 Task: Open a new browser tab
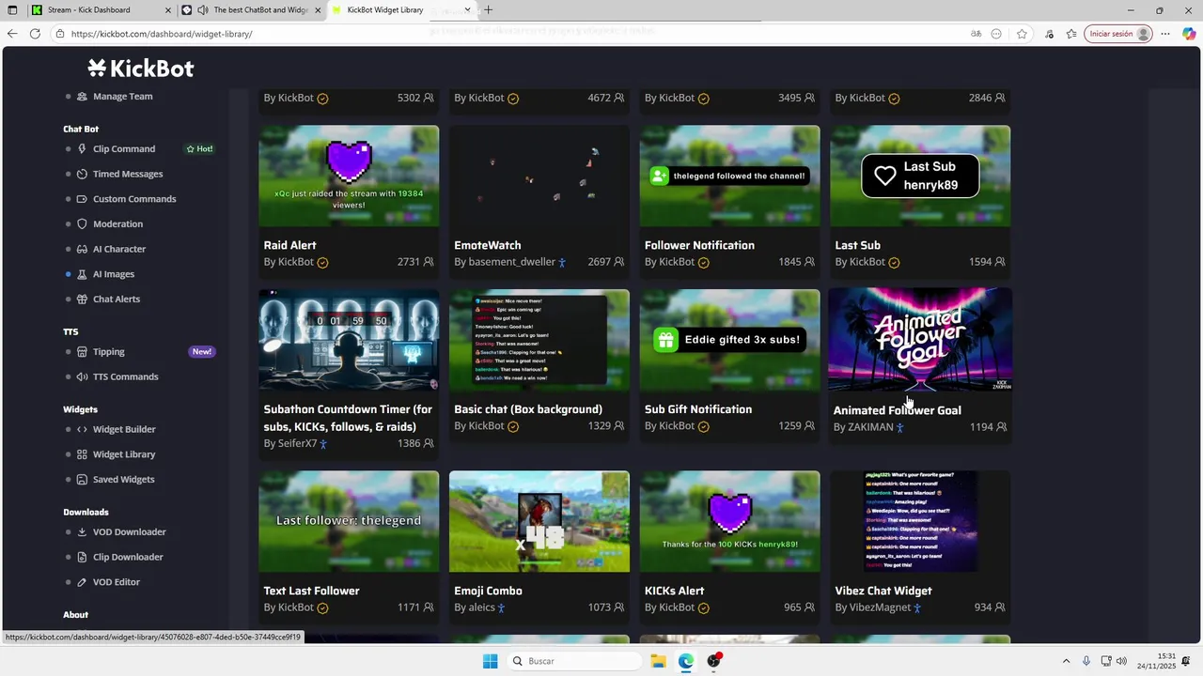[x=488, y=10]
